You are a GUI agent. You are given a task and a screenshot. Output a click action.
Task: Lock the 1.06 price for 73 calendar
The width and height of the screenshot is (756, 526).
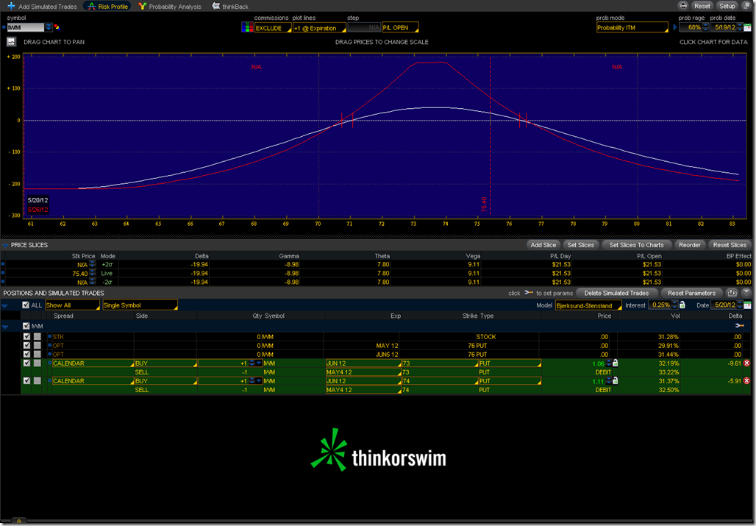point(616,363)
